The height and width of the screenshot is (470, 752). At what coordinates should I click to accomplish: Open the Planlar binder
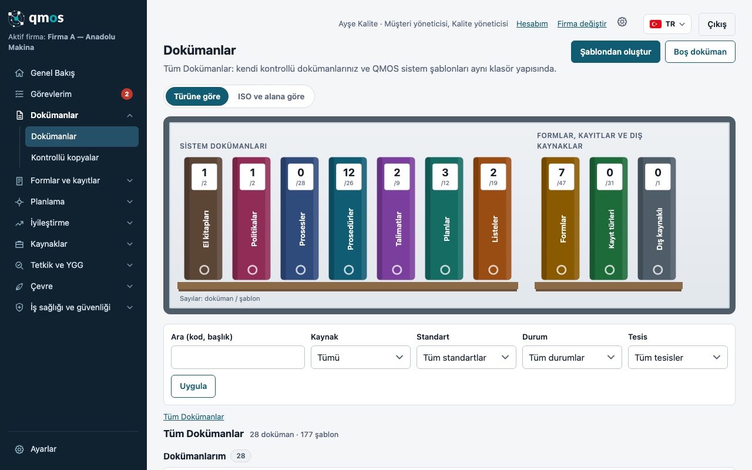[x=444, y=219]
